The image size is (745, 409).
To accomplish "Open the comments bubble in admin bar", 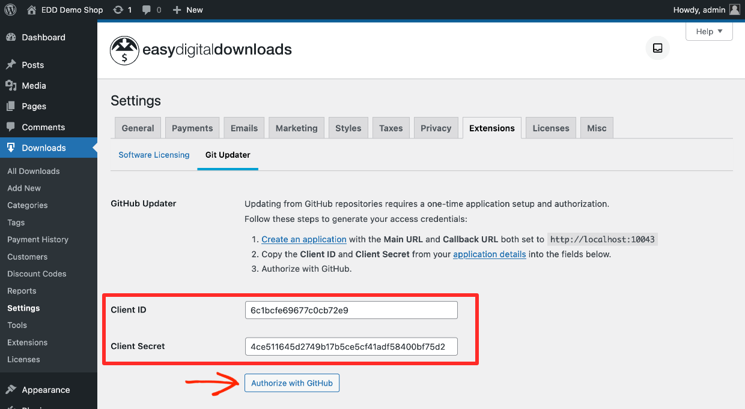I will click(147, 10).
